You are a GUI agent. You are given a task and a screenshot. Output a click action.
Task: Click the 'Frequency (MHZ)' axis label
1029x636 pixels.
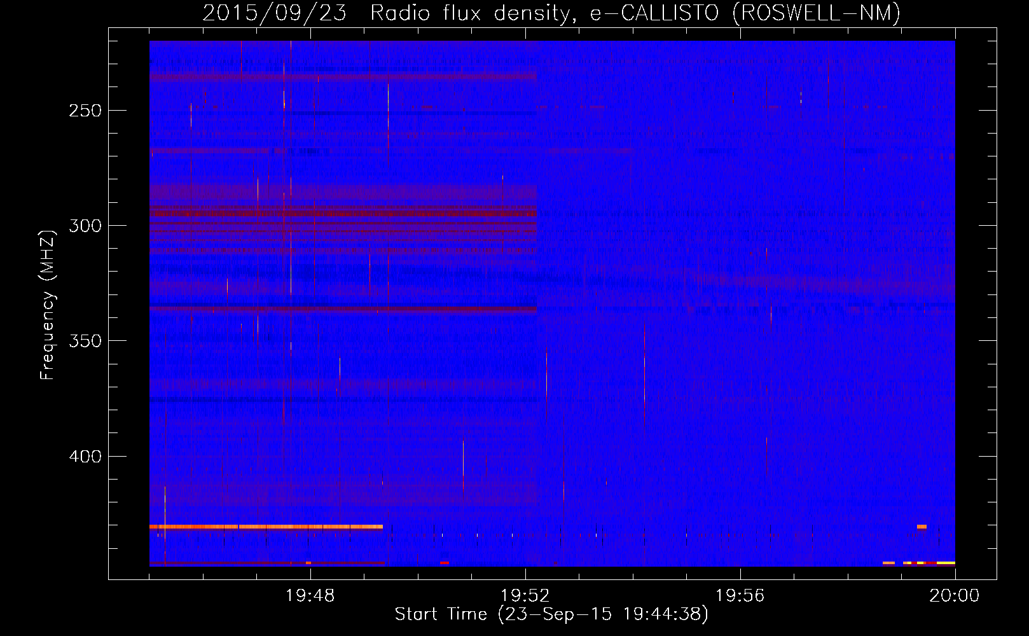[x=48, y=305]
